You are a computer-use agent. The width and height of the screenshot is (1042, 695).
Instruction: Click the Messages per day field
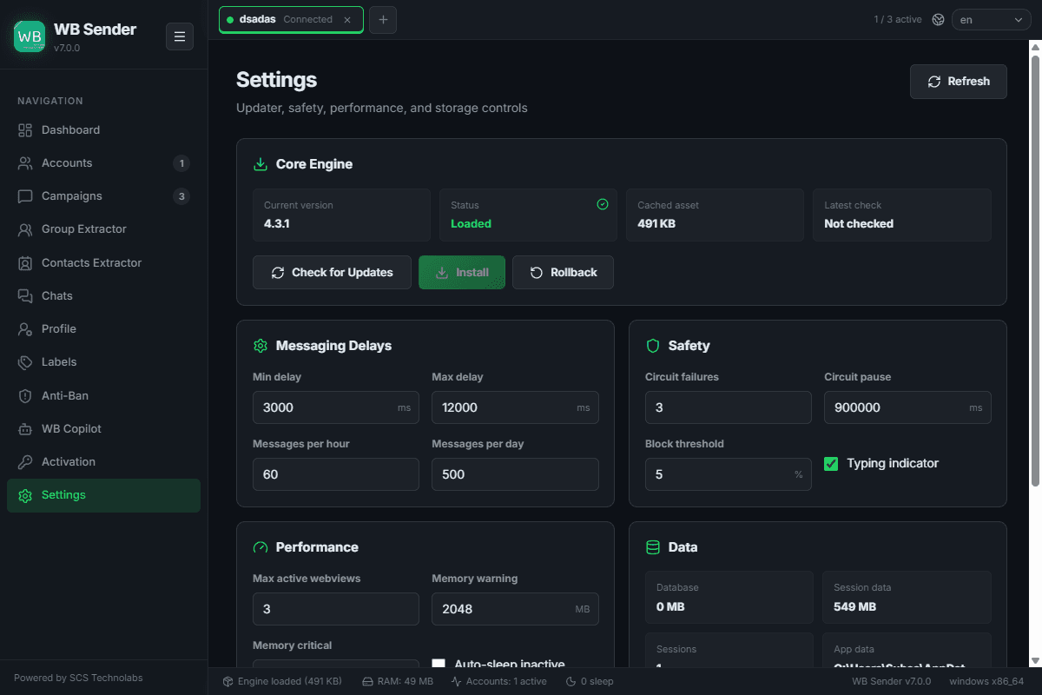[x=515, y=474]
